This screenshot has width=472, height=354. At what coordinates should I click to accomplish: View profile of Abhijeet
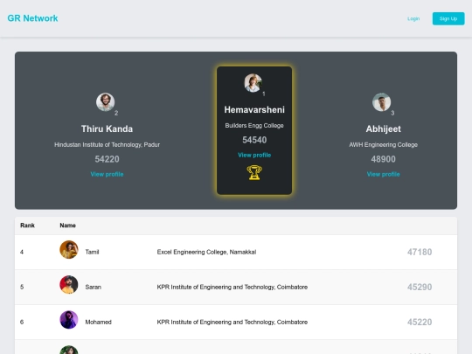383,174
